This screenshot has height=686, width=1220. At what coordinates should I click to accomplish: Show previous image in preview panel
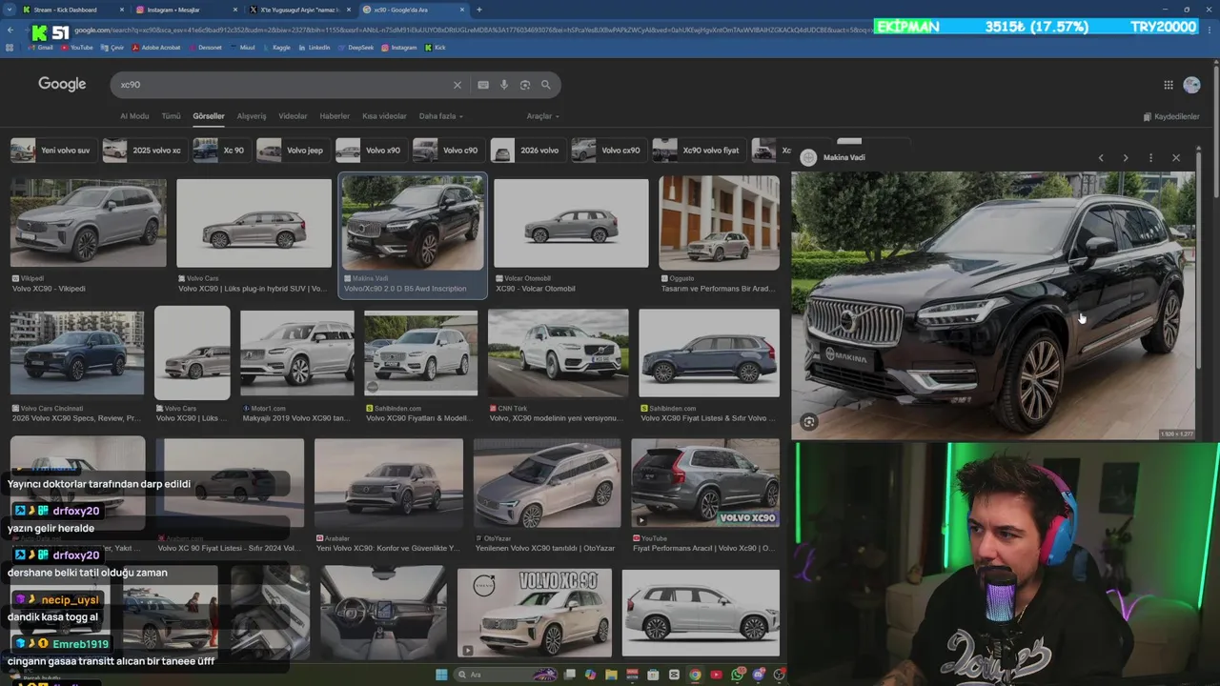click(x=1101, y=157)
